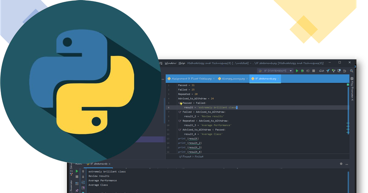Click code line result_3 = 'Average Performance'
368x193 pixels.
(x=207, y=125)
